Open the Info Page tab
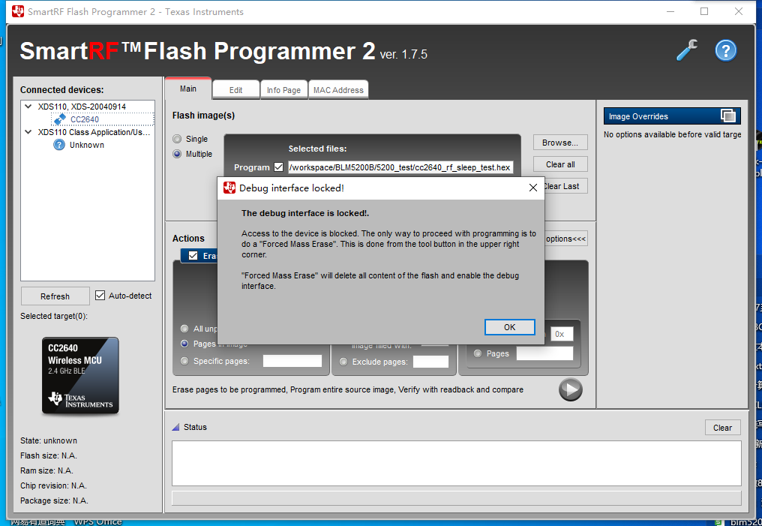The image size is (762, 526). pyautogui.click(x=283, y=90)
